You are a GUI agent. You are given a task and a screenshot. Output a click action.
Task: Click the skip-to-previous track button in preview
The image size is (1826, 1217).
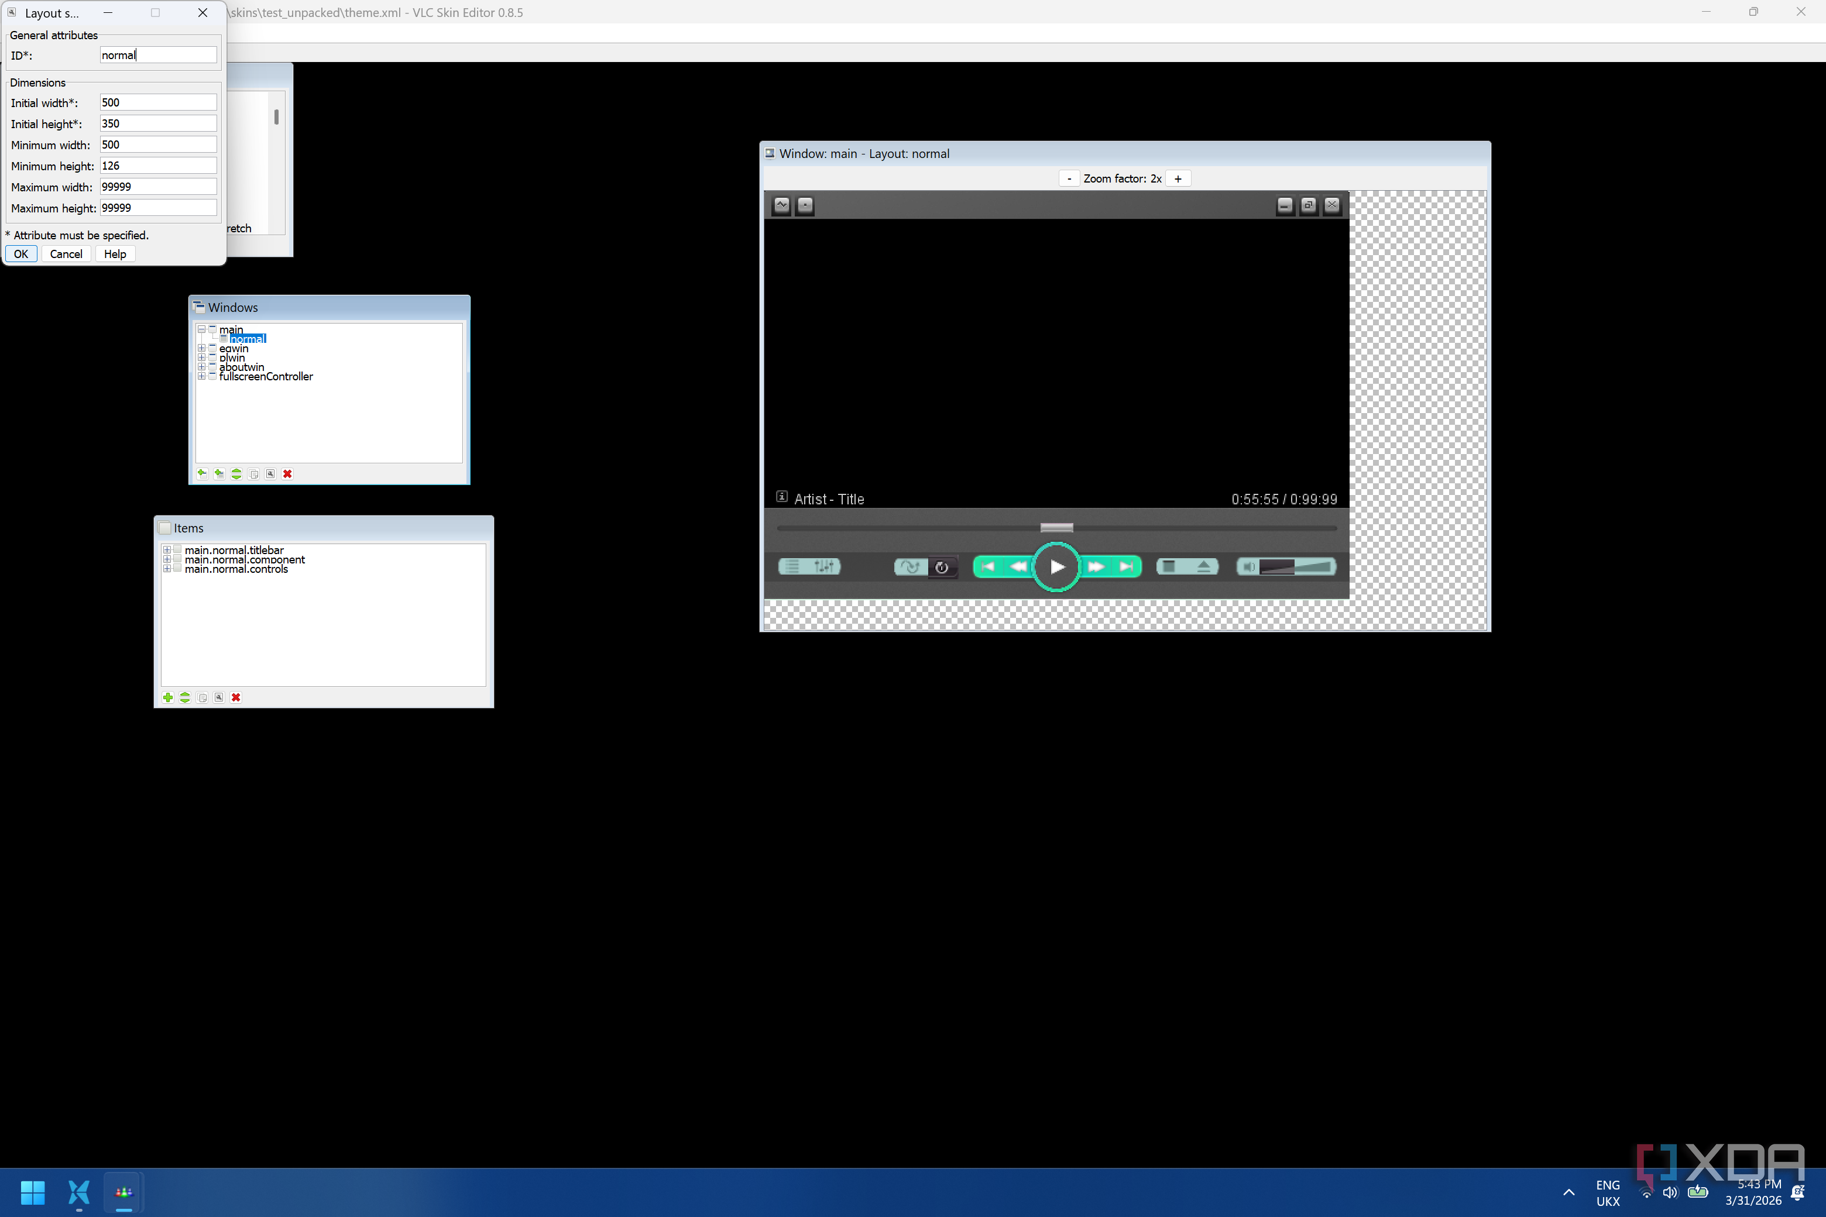pyautogui.click(x=987, y=568)
